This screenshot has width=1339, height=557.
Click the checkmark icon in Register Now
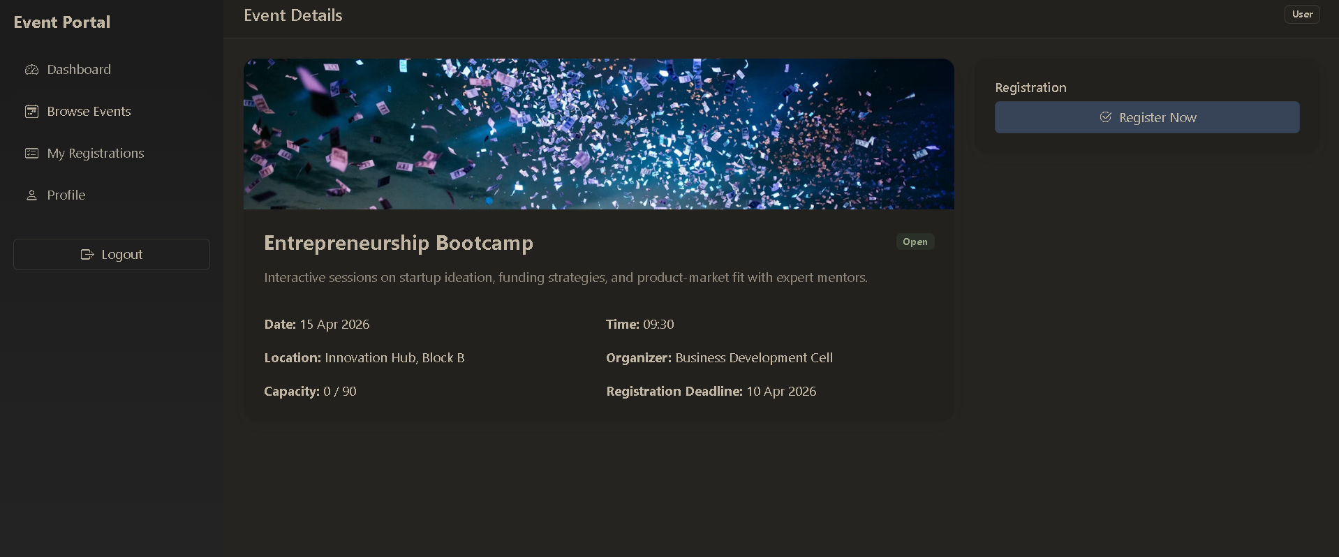[x=1106, y=117]
